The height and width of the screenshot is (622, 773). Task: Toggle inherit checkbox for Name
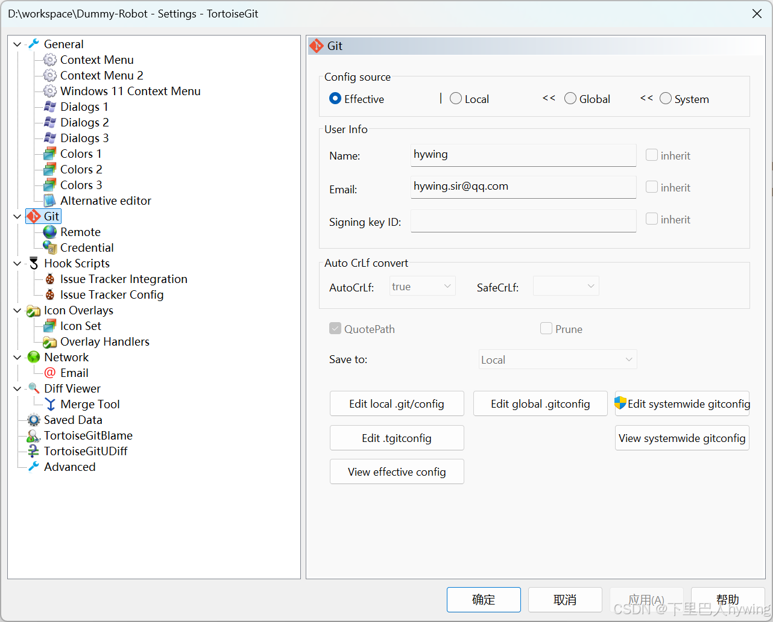point(652,155)
